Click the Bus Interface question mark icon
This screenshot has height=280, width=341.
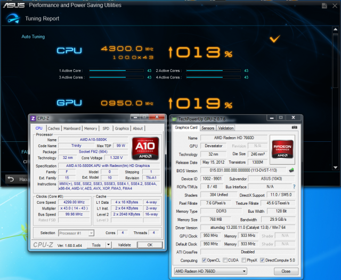coord(294,187)
